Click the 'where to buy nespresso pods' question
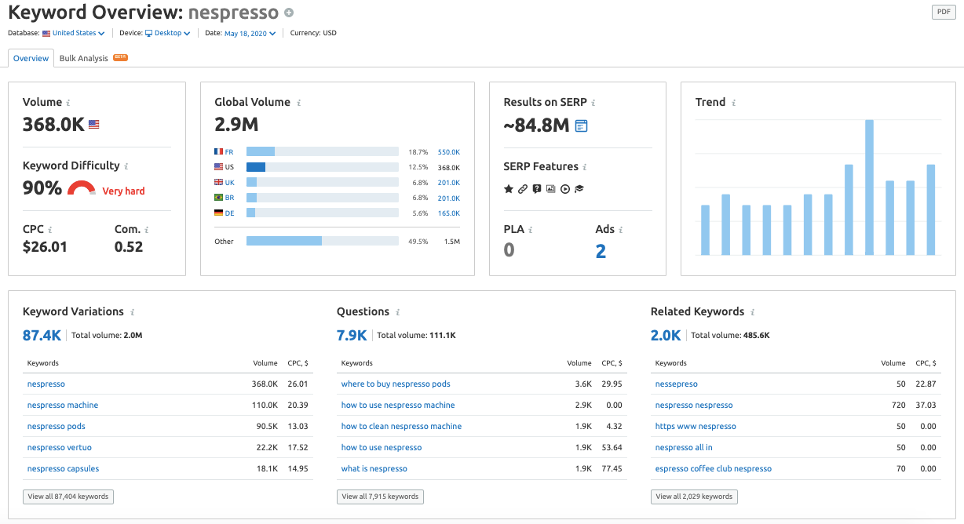This screenshot has width=964, height=524. click(396, 384)
